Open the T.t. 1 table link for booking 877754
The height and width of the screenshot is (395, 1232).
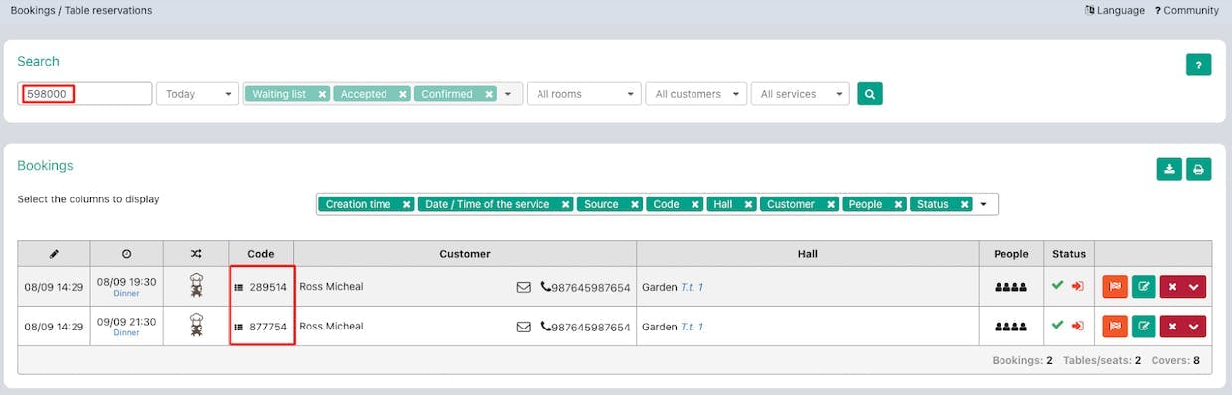pos(692,327)
